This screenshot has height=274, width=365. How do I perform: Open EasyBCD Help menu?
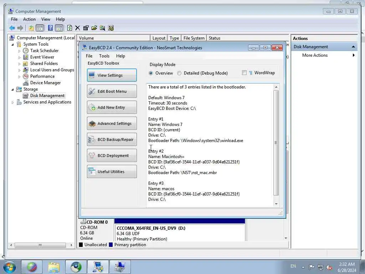pos(120,56)
